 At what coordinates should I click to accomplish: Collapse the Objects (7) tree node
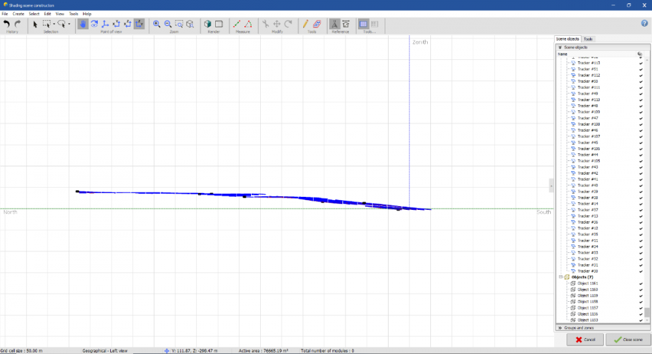coord(559,277)
